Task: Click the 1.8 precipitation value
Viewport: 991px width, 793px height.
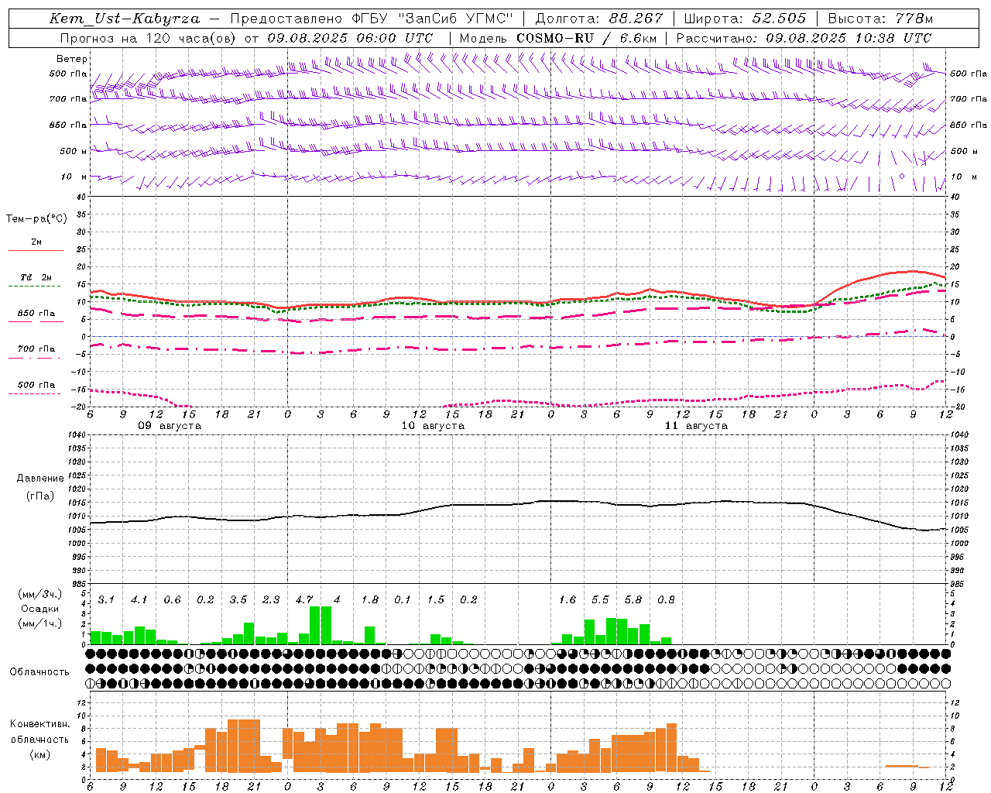Action: pyautogui.click(x=370, y=600)
